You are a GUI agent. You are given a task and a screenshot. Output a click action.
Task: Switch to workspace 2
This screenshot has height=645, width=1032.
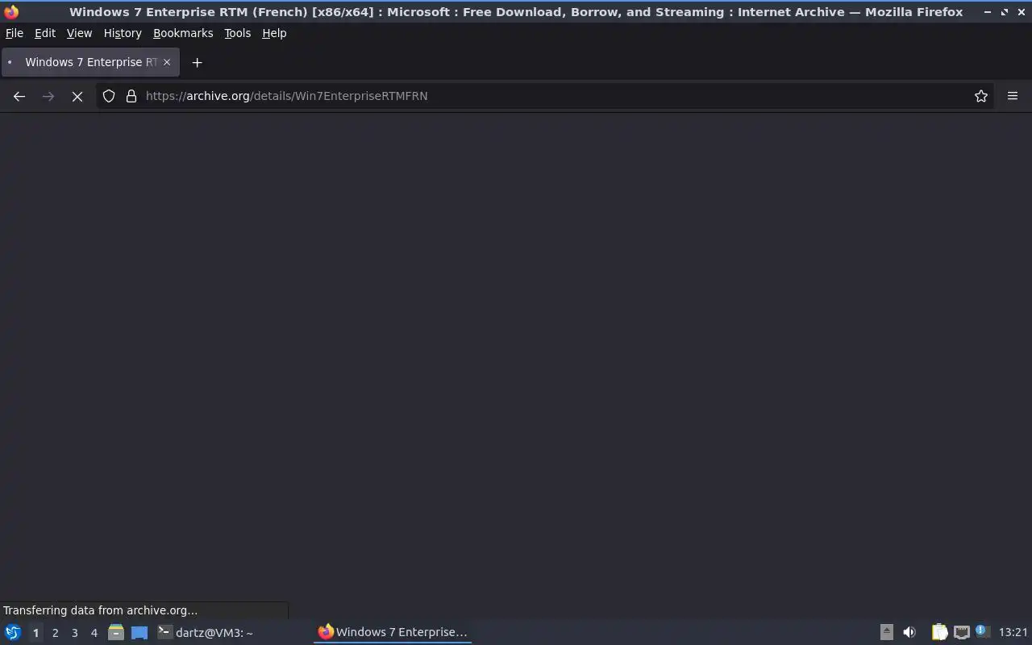55,633
